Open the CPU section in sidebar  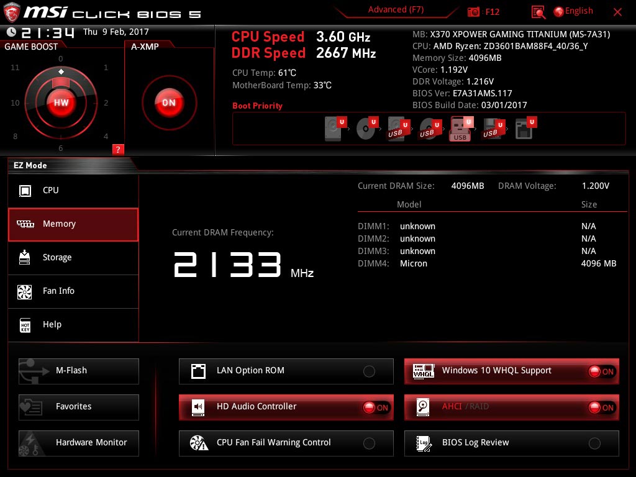73,191
